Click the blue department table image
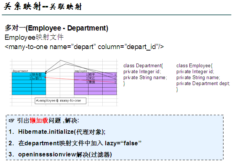 [x=29, y=84]
